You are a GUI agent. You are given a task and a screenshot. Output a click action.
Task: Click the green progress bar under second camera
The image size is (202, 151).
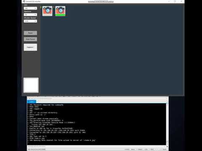(60, 15)
